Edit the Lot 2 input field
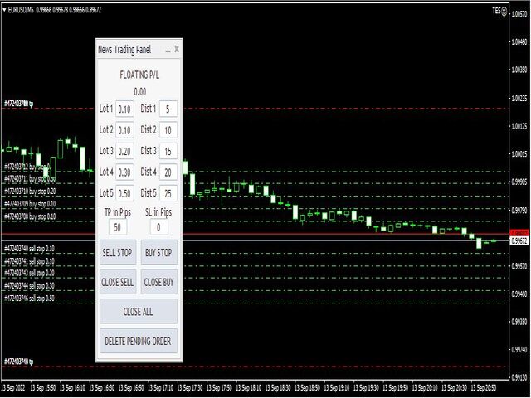The width and height of the screenshot is (531, 398). click(x=124, y=130)
